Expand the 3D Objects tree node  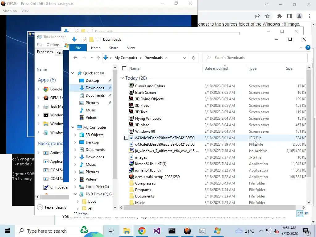pos(75,135)
